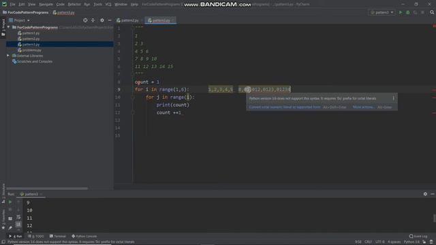Click the More actions... link
Screen dimensions: 436x245
pyautogui.click(x=363, y=107)
